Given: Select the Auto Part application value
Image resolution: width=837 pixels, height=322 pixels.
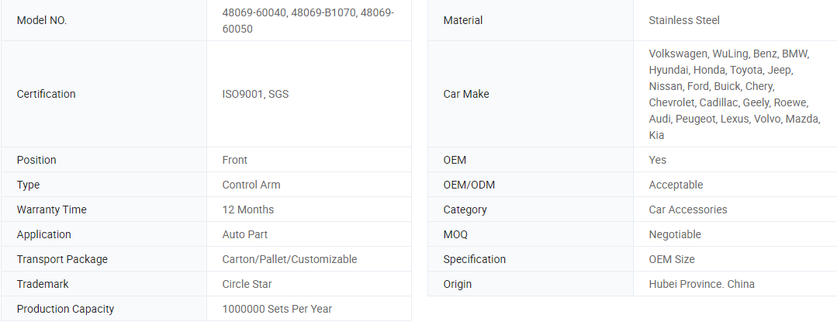Looking at the screenshot, I should [244, 234].
